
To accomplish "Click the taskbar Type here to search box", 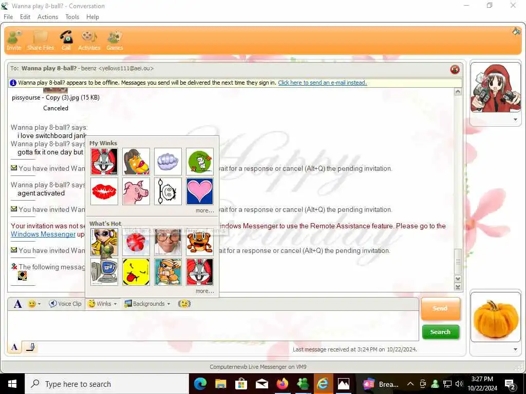I will pos(107,384).
